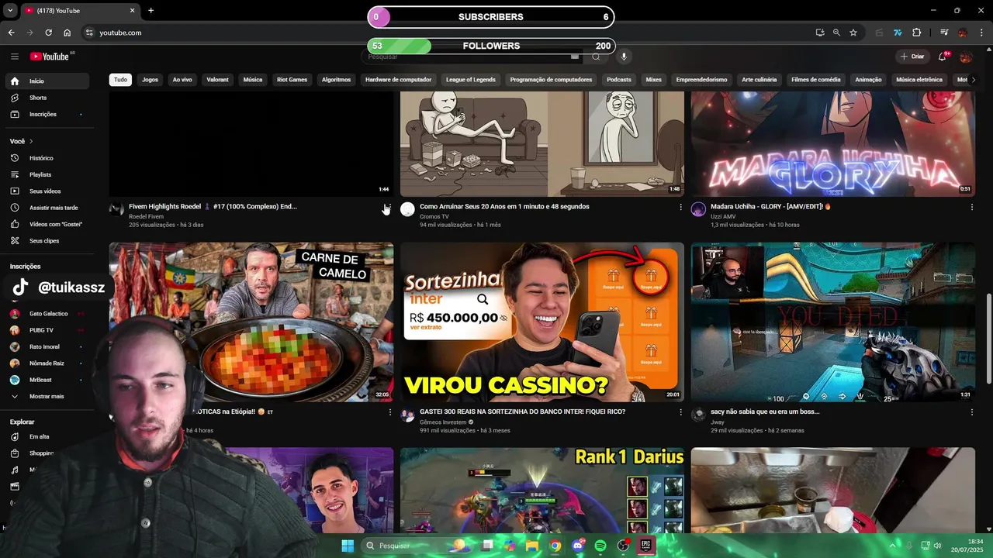
Task: Select the League of Legends filter chip
Action: 471,80
